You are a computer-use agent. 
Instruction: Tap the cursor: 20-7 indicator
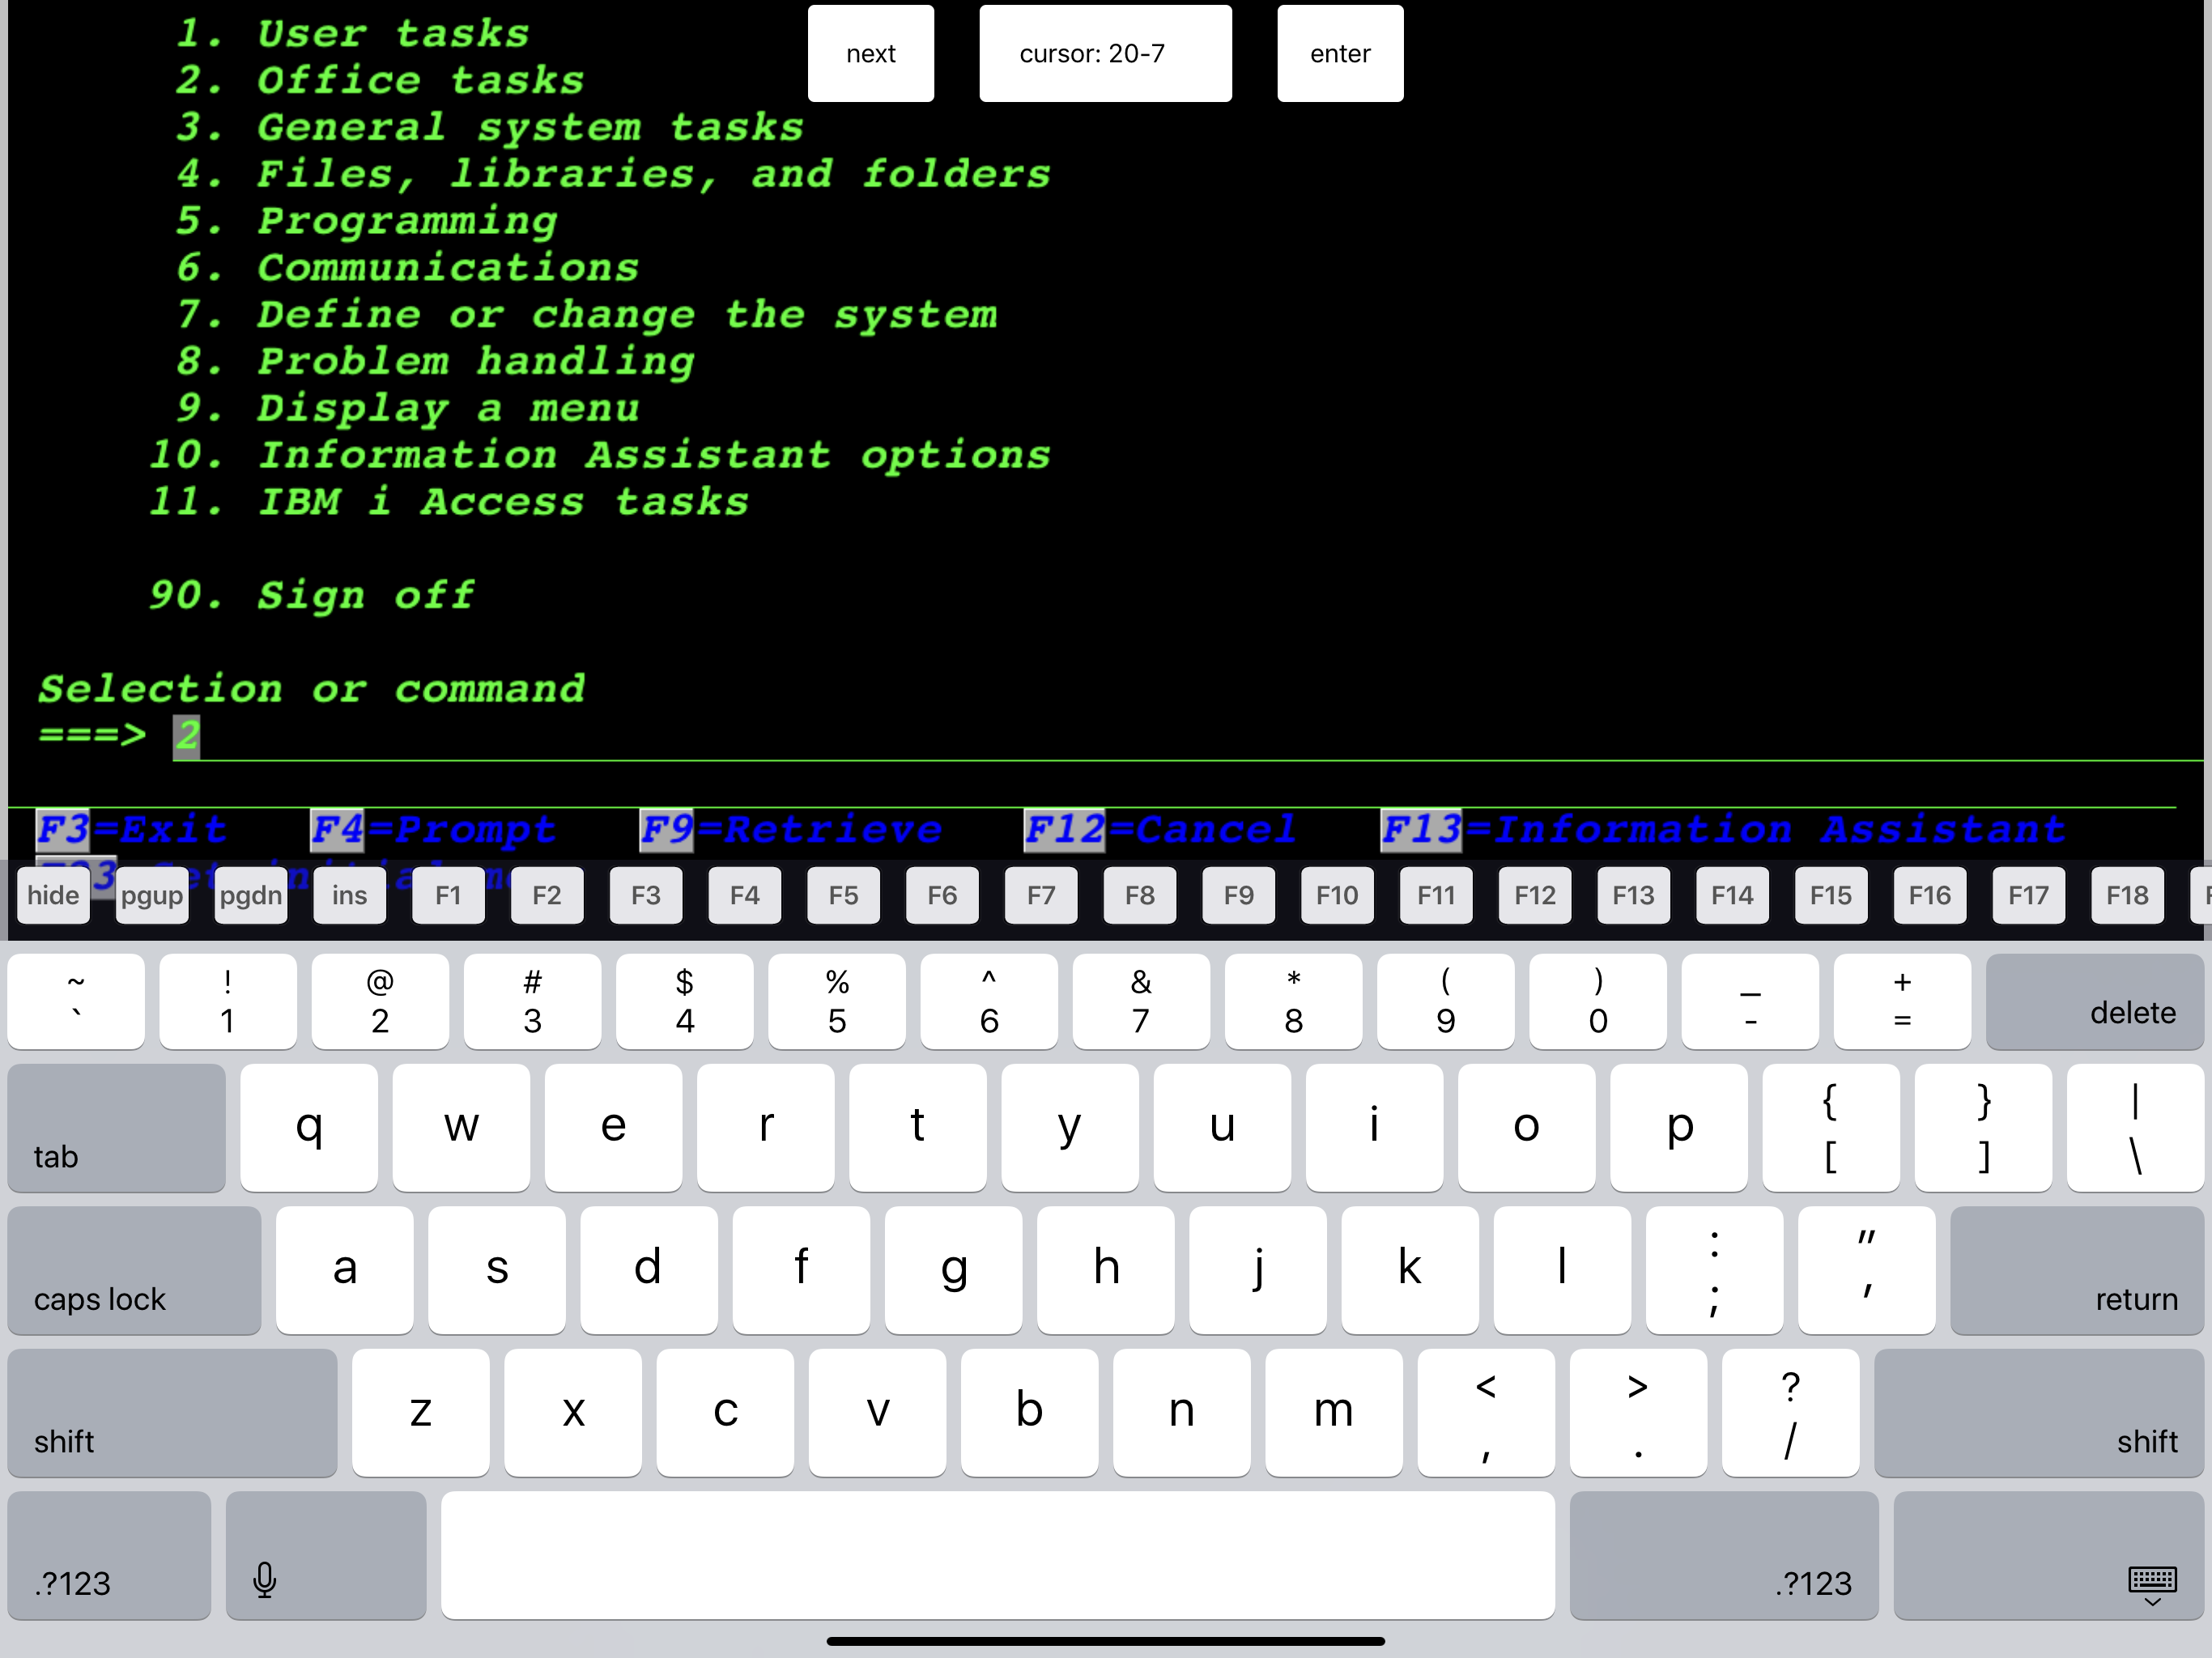click(x=1104, y=53)
